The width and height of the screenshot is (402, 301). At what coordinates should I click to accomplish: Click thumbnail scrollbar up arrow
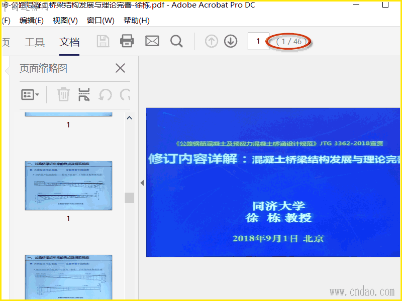[x=130, y=118]
